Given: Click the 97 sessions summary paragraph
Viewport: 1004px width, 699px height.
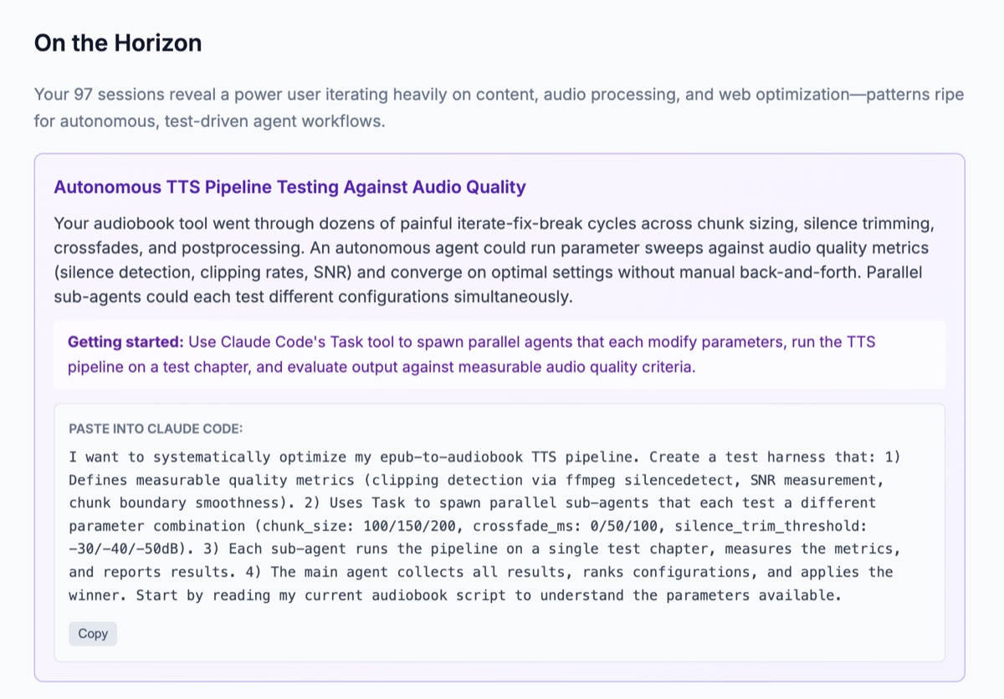Looking at the screenshot, I should coord(498,106).
